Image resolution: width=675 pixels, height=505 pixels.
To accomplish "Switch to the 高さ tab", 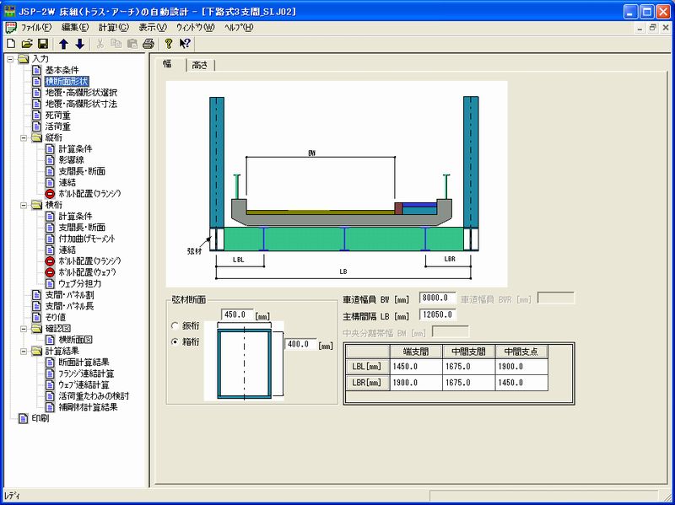I will (200, 65).
